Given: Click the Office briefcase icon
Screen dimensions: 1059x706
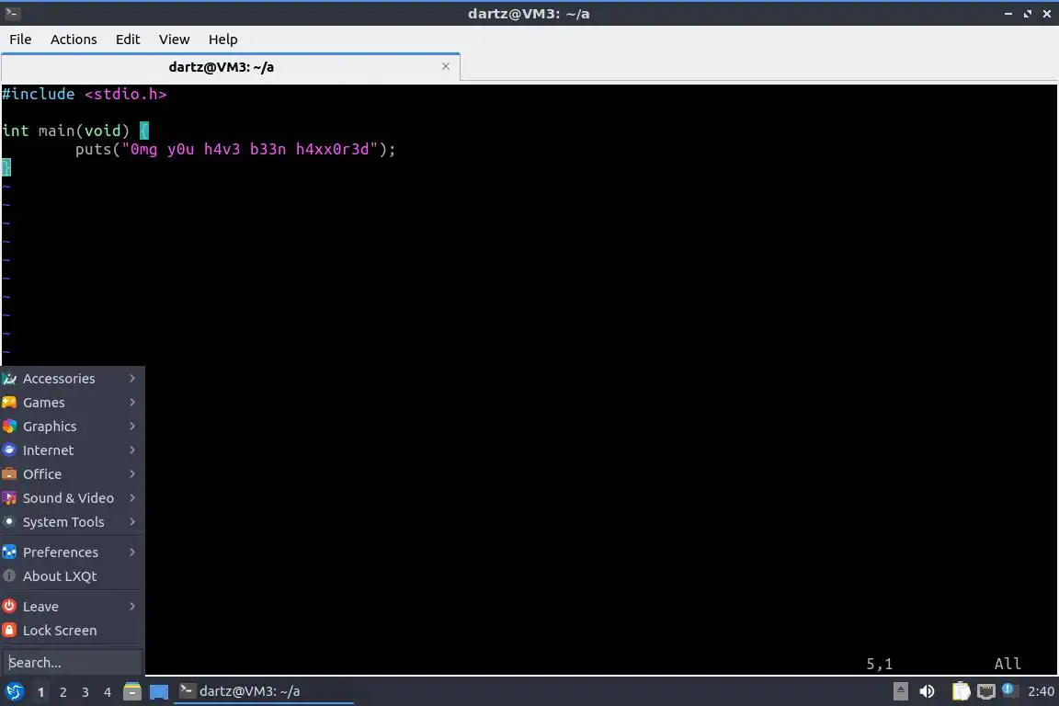Looking at the screenshot, I should pos(9,473).
